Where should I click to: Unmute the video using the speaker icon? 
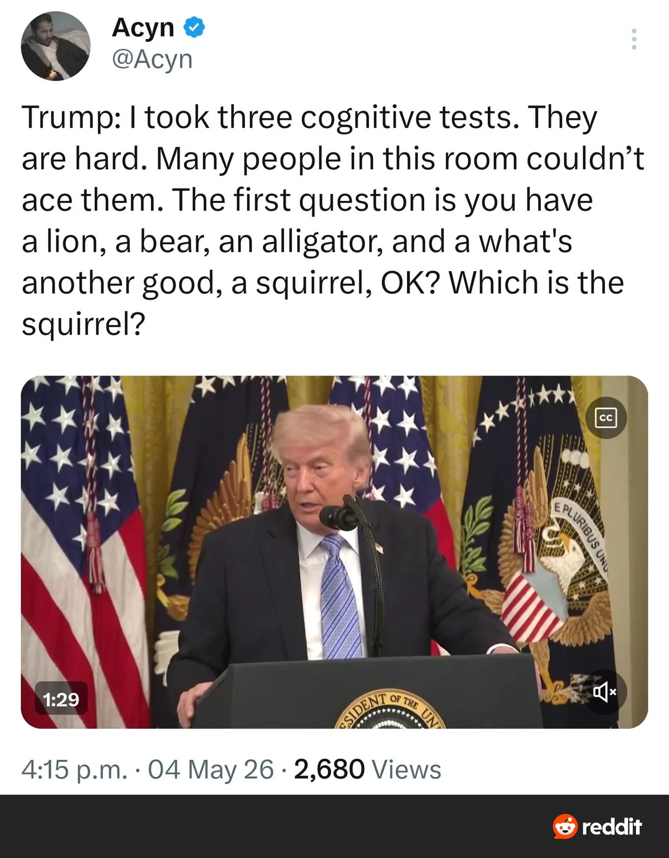tap(605, 692)
